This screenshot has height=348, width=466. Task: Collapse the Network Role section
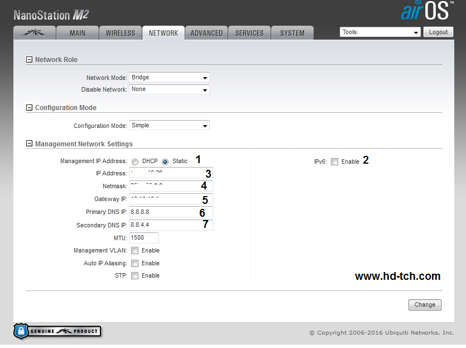point(29,60)
